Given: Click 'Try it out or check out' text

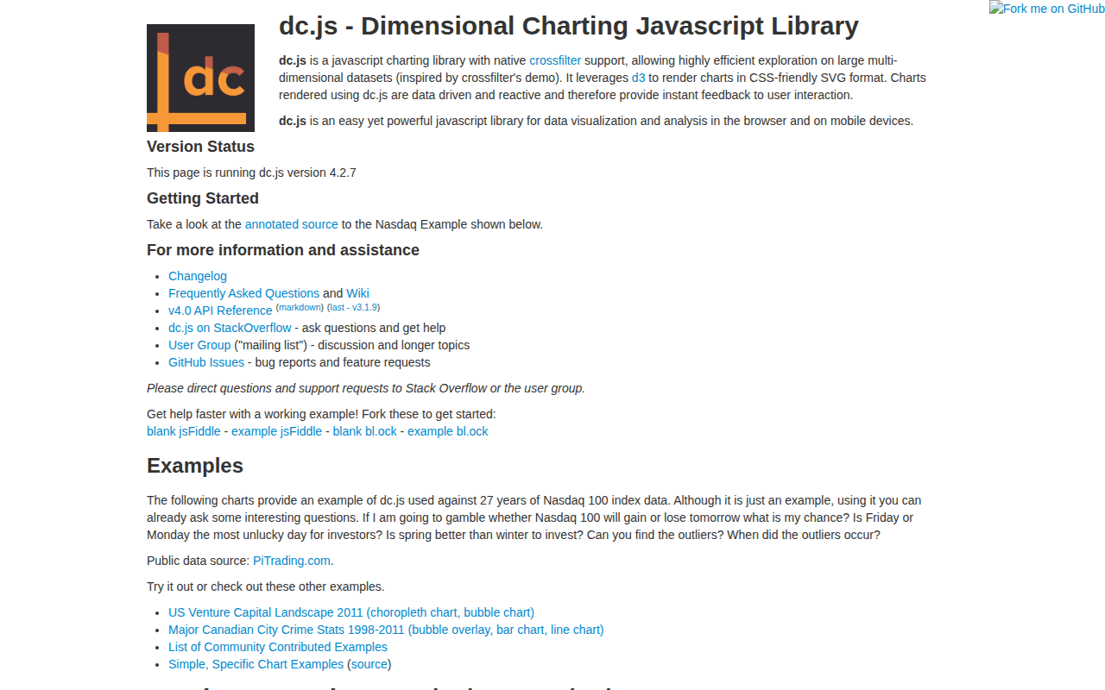Looking at the screenshot, I should tap(266, 586).
